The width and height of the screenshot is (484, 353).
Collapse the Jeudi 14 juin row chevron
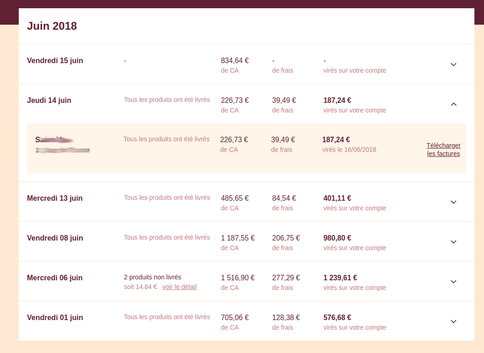coord(453,104)
